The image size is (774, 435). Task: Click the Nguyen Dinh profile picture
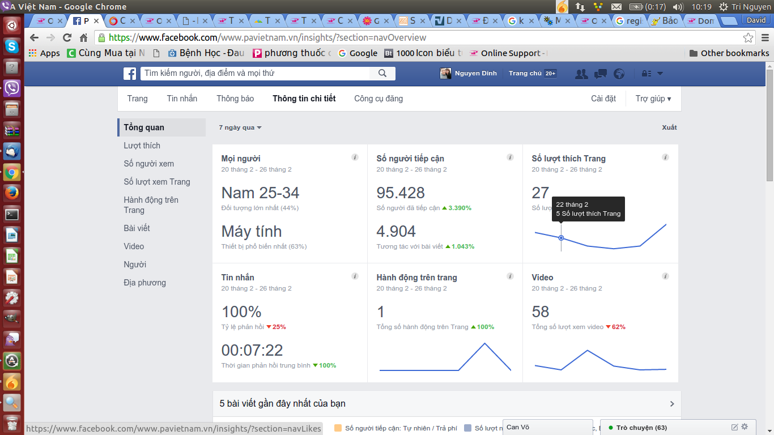pyautogui.click(x=446, y=74)
